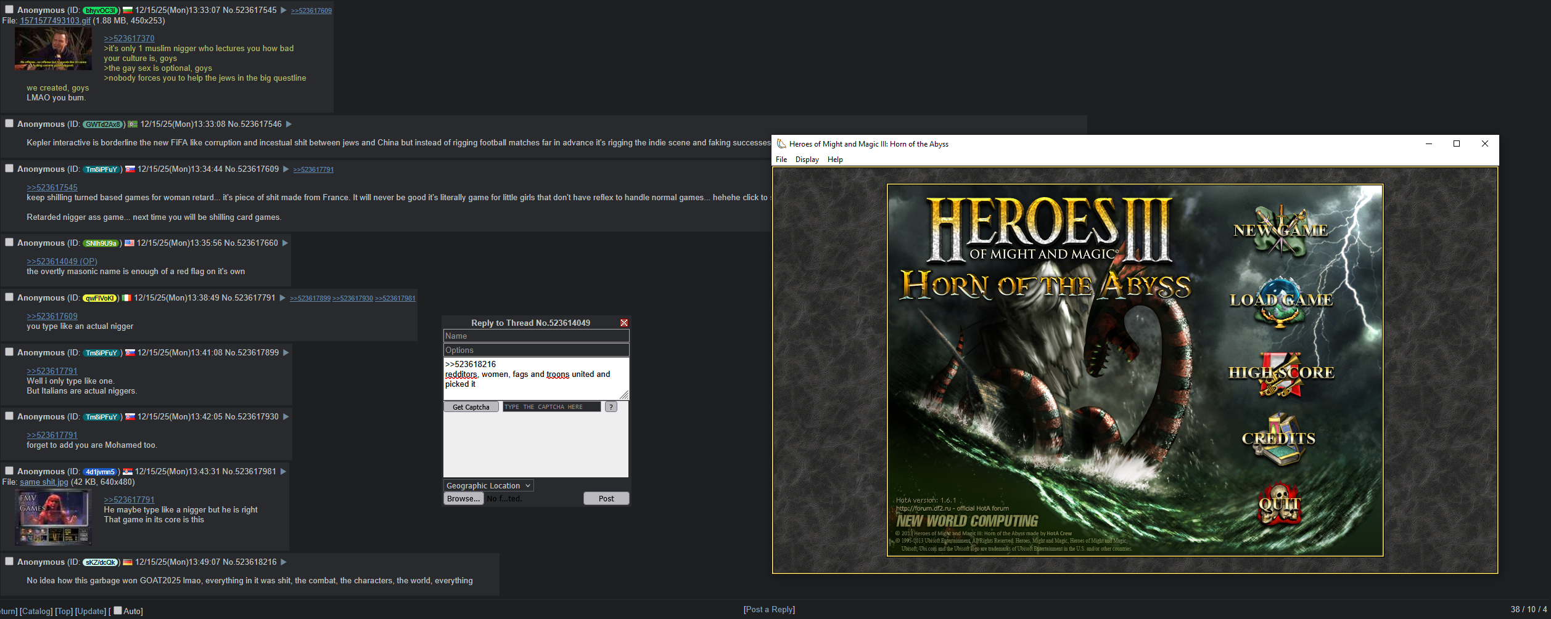Click Browse to attach a file
This screenshot has width=1551, height=619.
click(463, 499)
